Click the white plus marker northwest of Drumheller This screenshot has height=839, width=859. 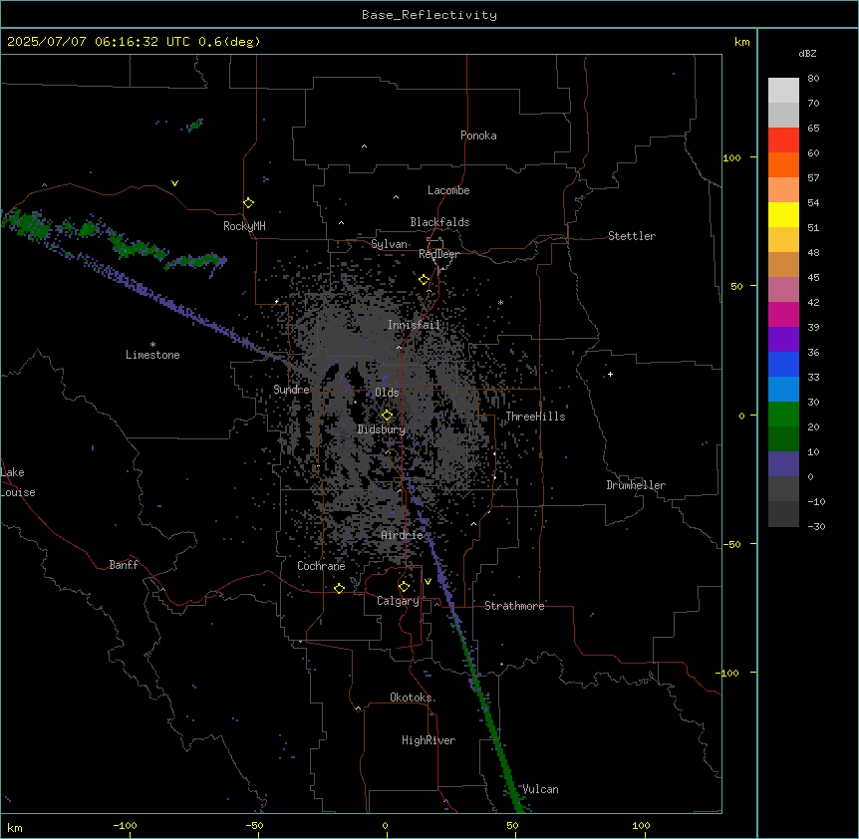(x=610, y=374)
